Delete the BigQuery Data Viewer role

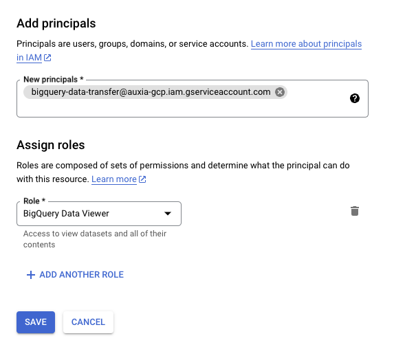pos(355,211)
